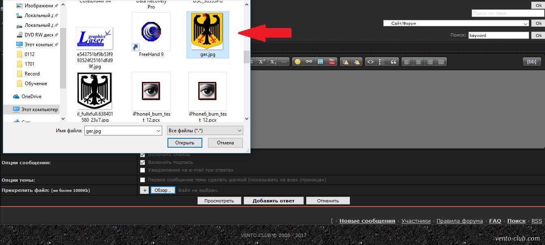Click the plain warning triangle toolbar icon
The height and width of the screenshot is (245, 545).
pos(345,62)
